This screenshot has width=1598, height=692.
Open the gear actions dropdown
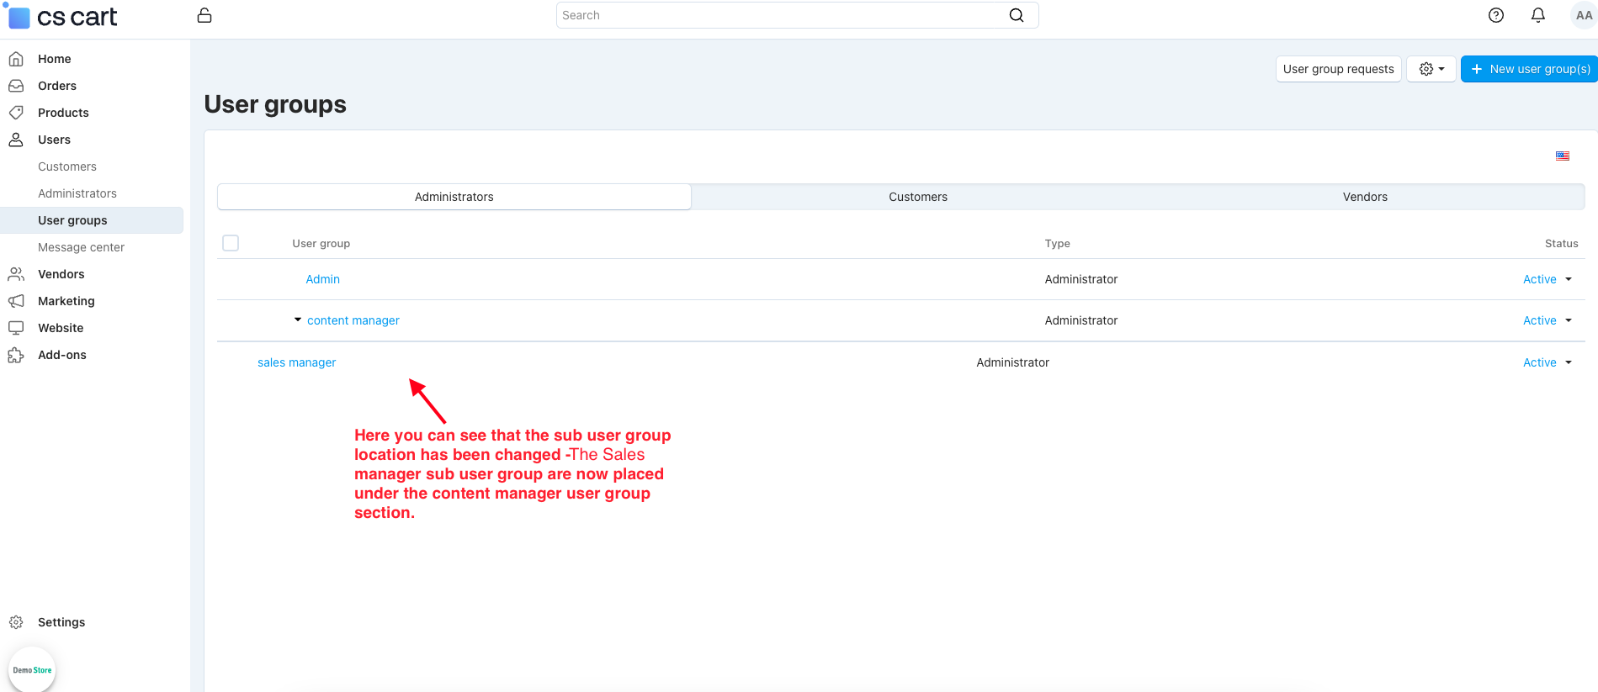pos(1431,69)
